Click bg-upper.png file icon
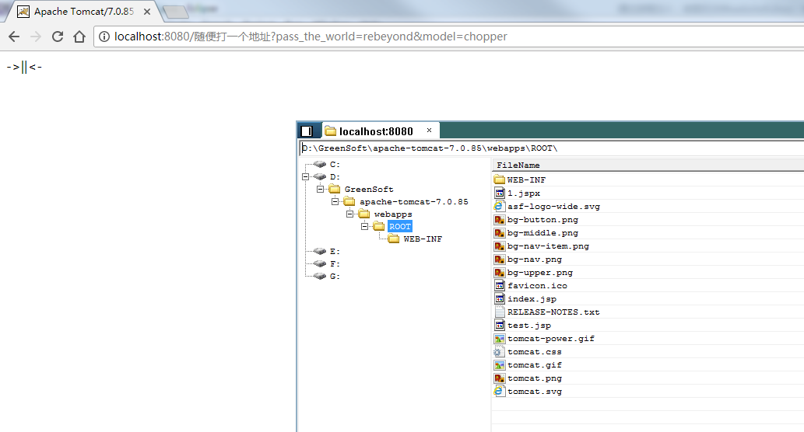This screenshot has height=432, width=804. click(x=500, y=272)
